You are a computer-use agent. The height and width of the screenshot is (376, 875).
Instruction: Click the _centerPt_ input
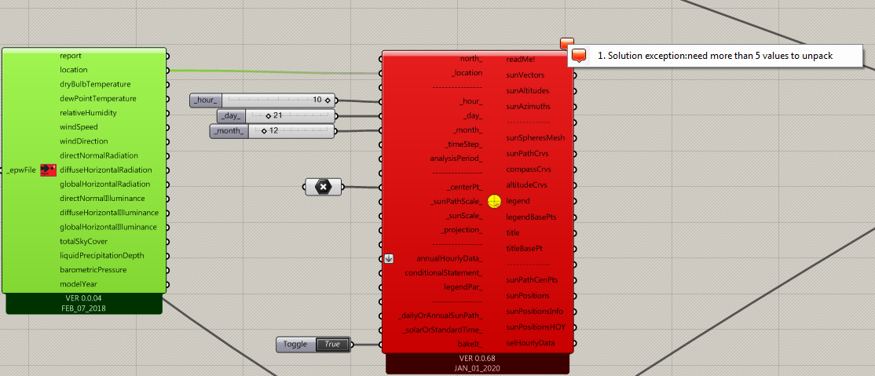464,187
